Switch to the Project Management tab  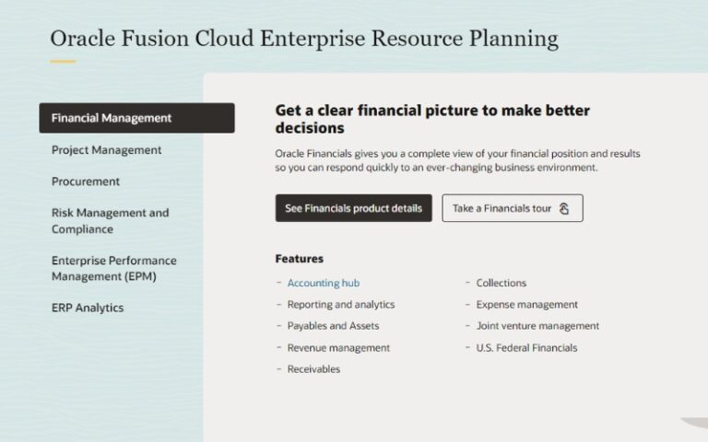tap(107, 150)
